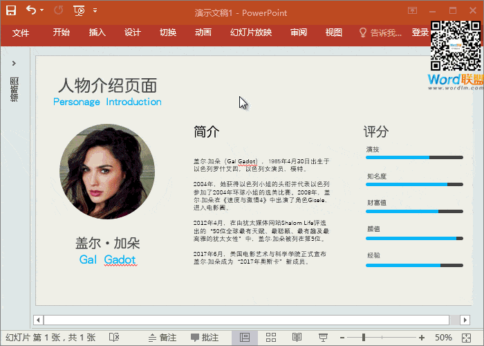Viewport: 484px width, 346px height.
Task: Open the Undo history dropdown arrow
Action: coord(41,11)
